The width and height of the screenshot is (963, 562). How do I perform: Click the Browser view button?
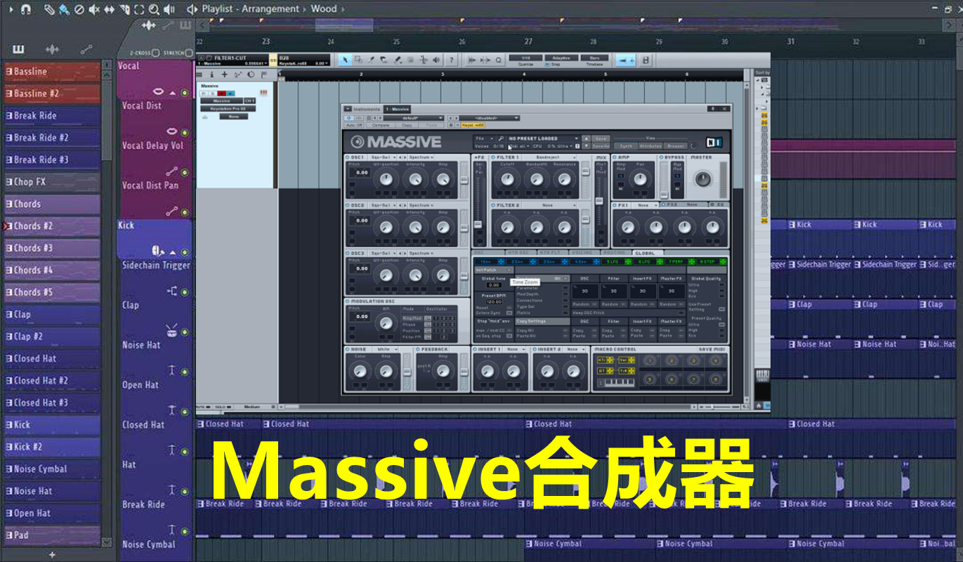(675, 146)
